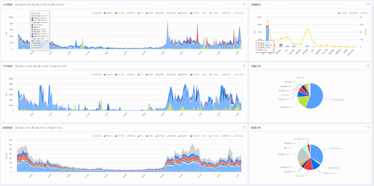Image resolution: width=374 pixels, height=186 pixels.
Task: Click the 未知流量 peak point on 连接数 line
Action: (308, 29)
